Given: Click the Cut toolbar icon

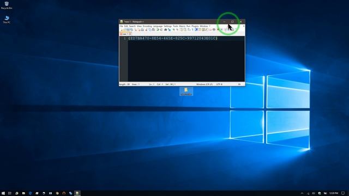Looking at the screenshot, I should 146,29.
